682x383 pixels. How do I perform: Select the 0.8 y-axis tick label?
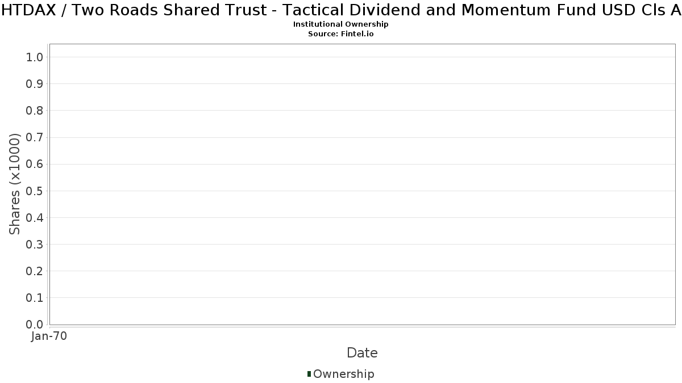35,111
